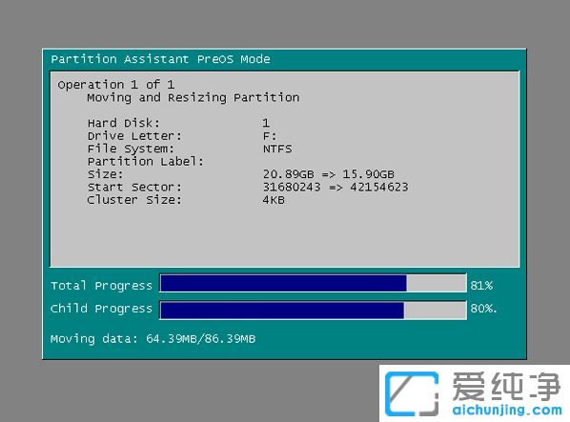Click the hard disk number '1' value
Screen dimensions: 570x422
(266, 123)
